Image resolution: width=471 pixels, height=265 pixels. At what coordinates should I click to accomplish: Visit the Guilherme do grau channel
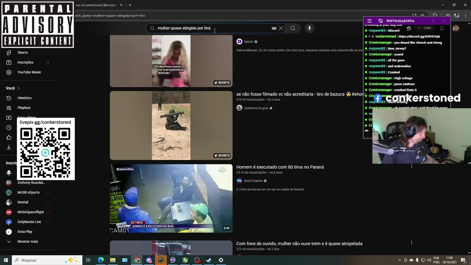click(x=256, y=108)
